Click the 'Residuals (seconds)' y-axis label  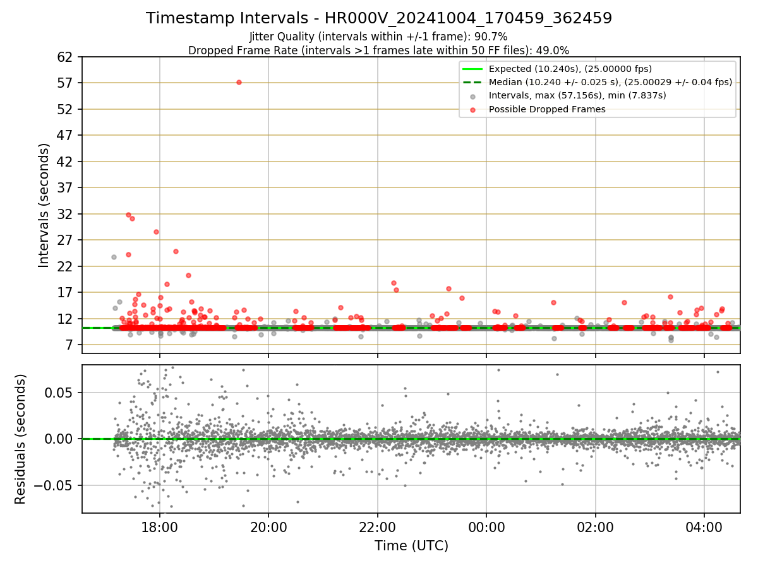21,439
